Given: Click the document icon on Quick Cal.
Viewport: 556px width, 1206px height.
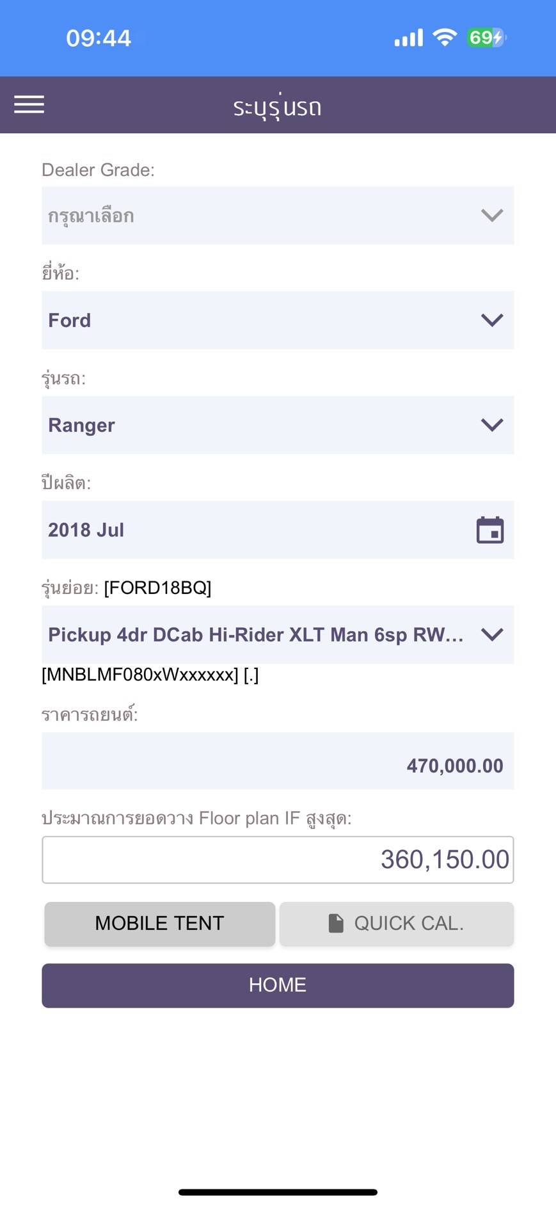Looking at the screenshot, I should pos(336,923).
